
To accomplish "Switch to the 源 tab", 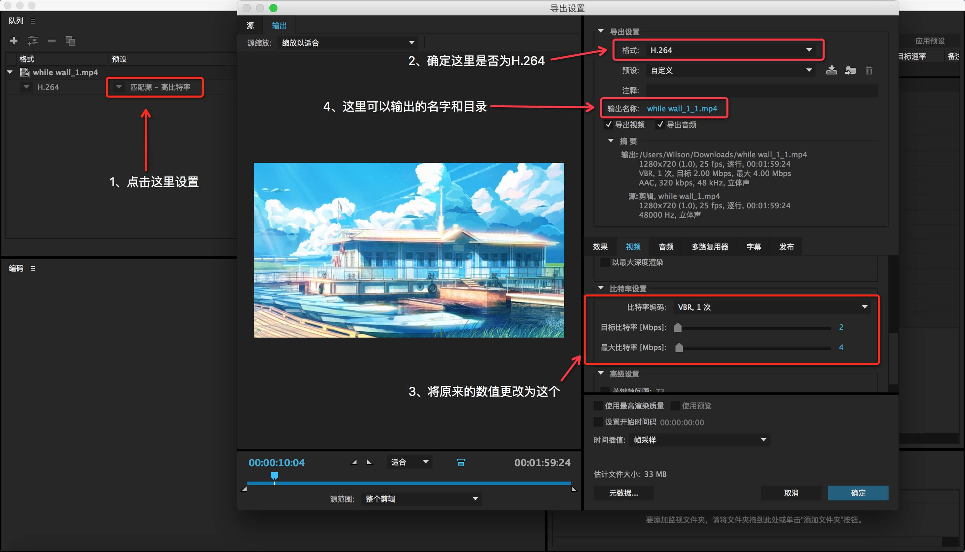I will pos(250,25).
